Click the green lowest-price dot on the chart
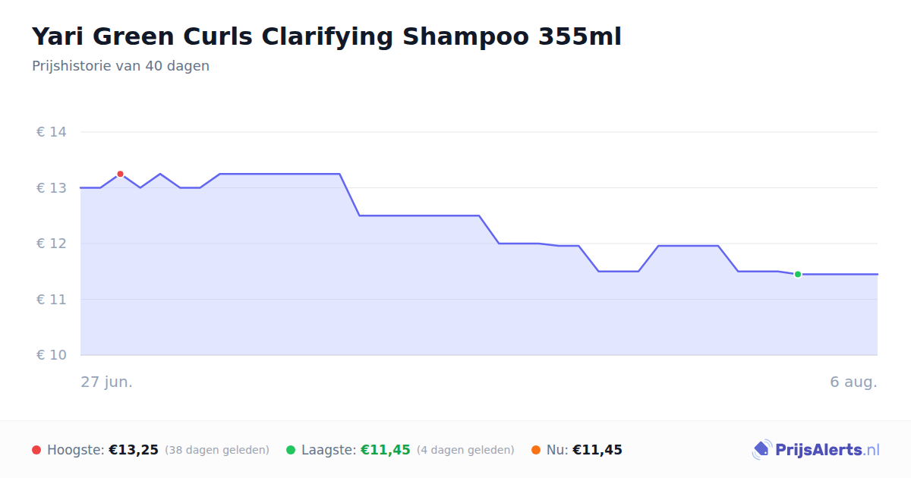911x478 pixels. [x=798, y=274]
